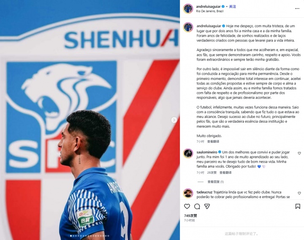Open the three-dot more options menu
The width and height of the screenshot is (304, 240).
click(297, 8)
